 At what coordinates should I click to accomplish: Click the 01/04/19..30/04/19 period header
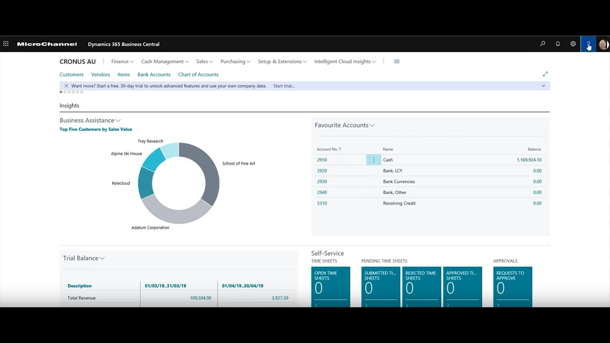(x=243, y=286)
